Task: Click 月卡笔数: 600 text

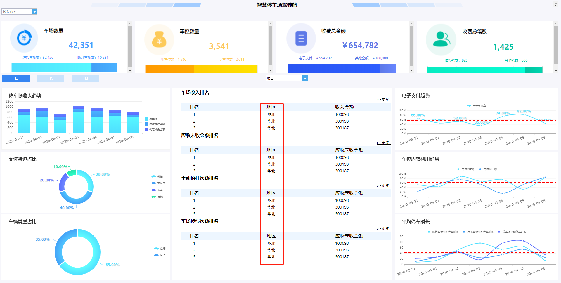Action: point(516,60)
